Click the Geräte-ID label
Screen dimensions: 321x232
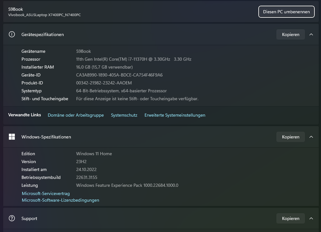31,75
